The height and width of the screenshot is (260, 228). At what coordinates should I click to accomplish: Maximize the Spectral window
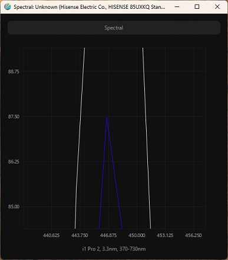(197, 7)
